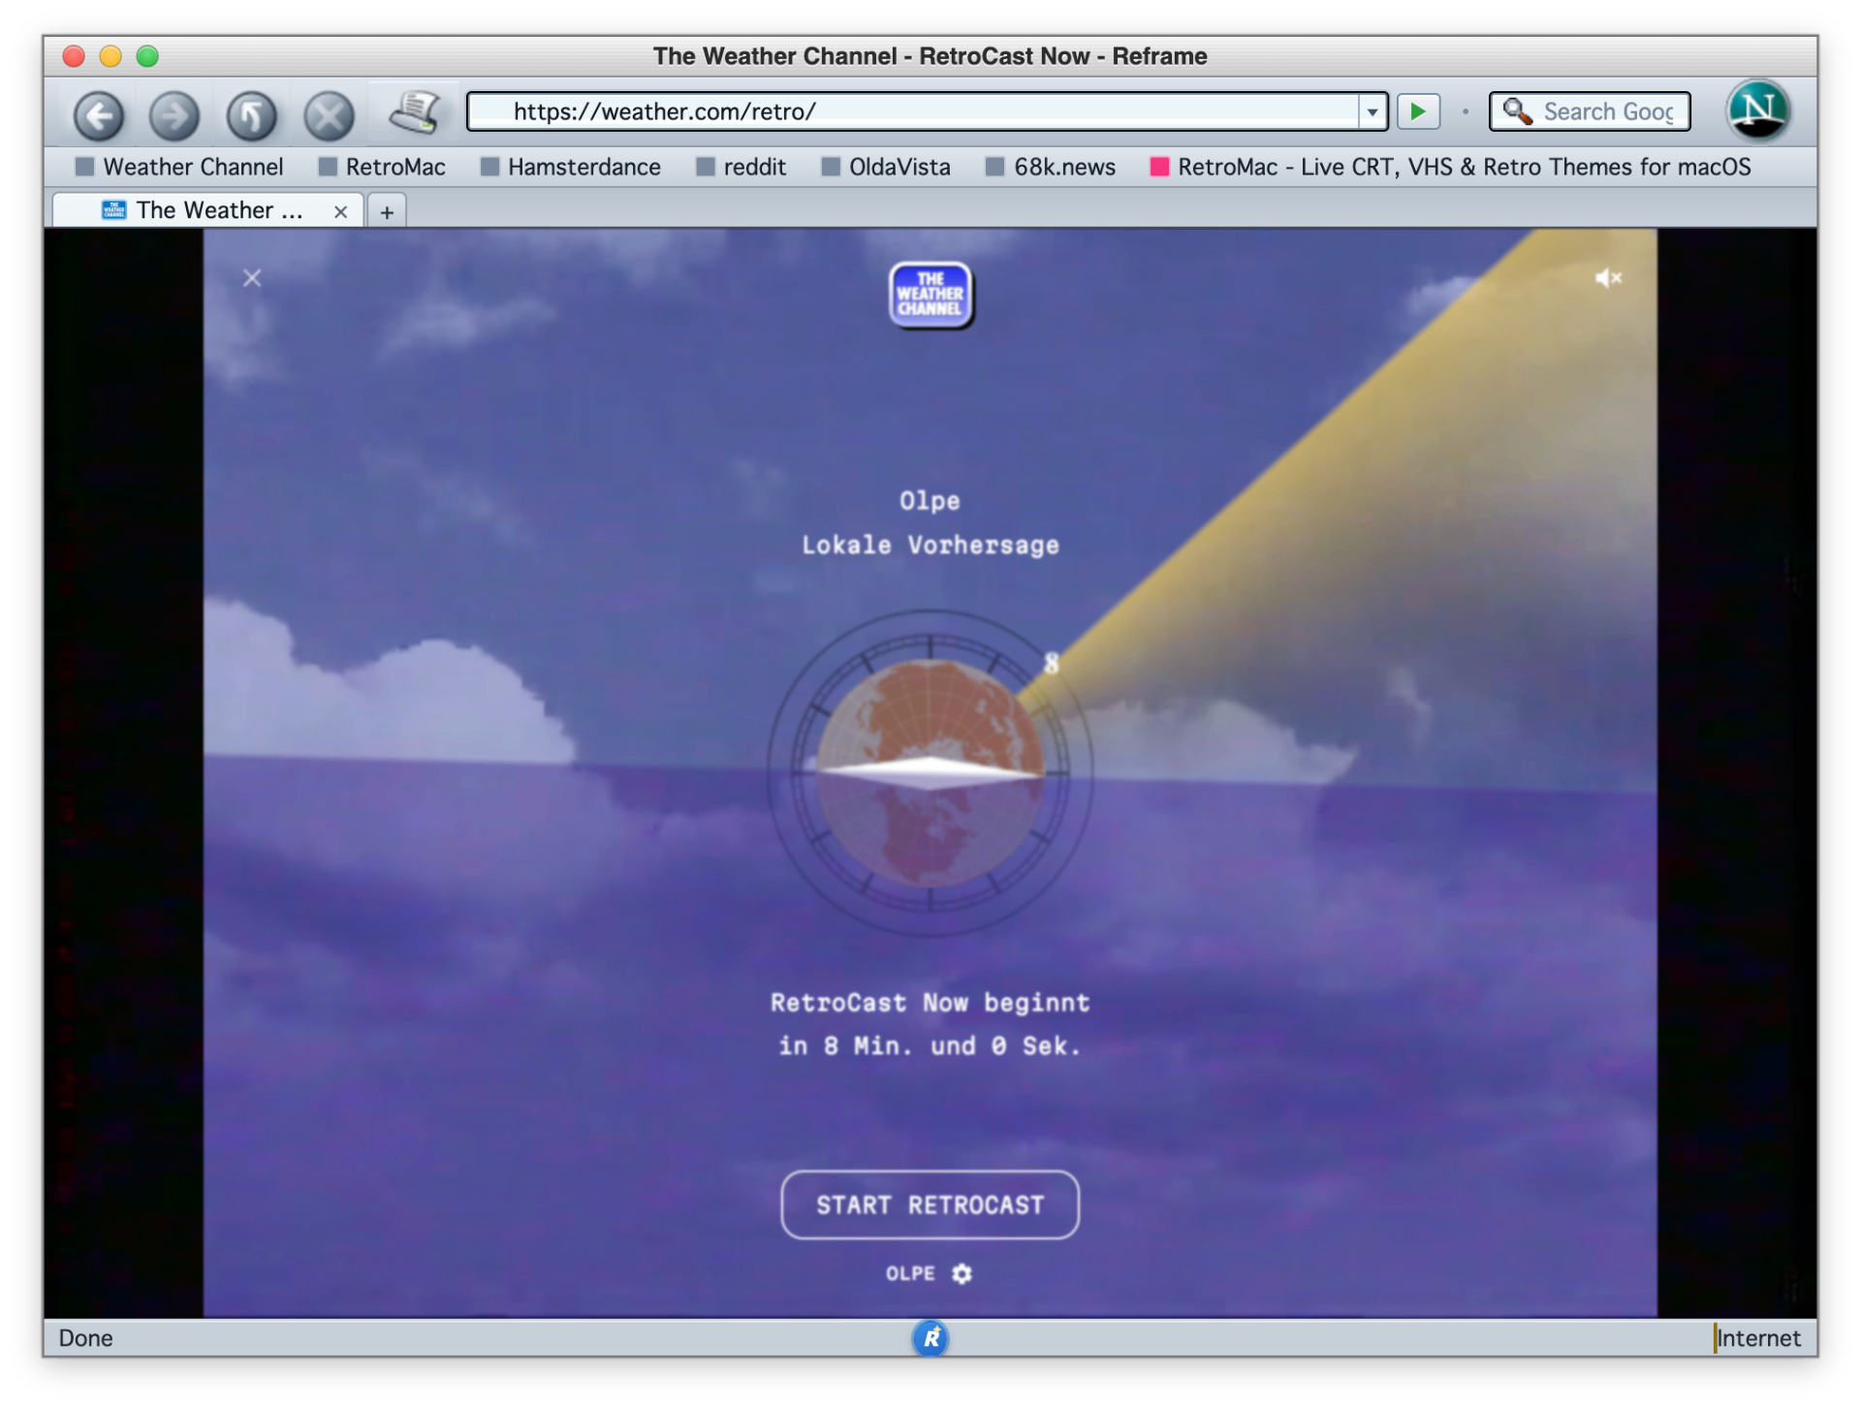Screen dimensions: 1861x1407
Task: Go forward with the Forward arrow button
Action: 174,116
